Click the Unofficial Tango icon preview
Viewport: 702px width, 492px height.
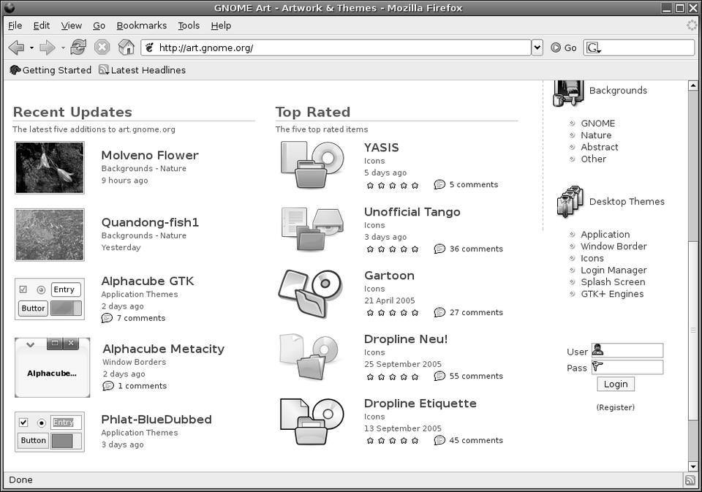pos(312,229)
